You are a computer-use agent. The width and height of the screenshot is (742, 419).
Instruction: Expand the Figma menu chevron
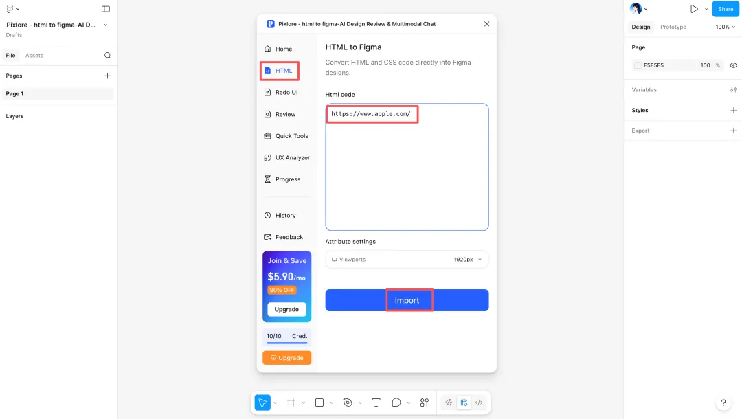[18, 9]
